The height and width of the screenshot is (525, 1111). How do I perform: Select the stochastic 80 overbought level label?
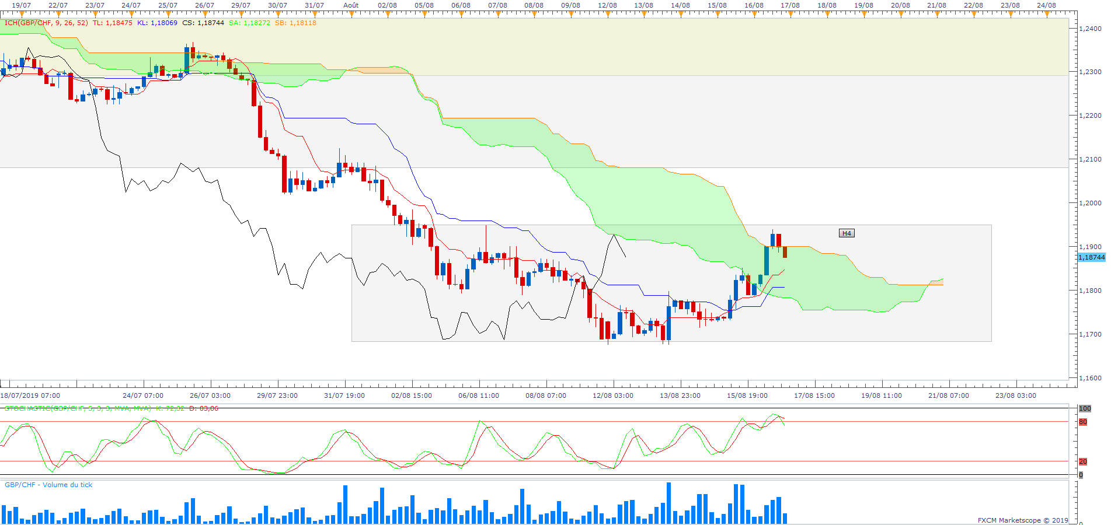pyautogui.click(x=1083, y=422)
